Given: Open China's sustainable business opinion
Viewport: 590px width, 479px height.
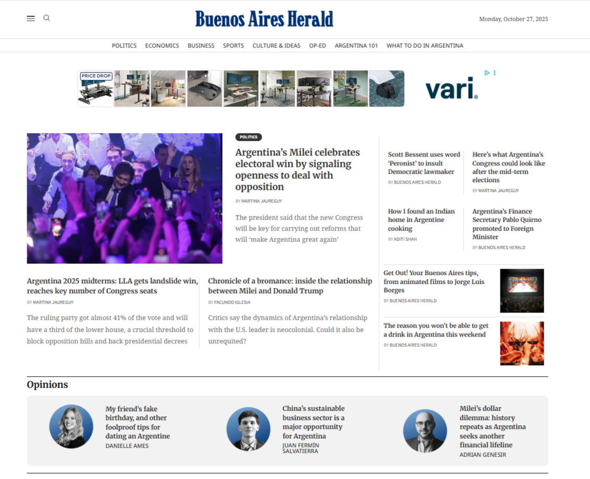Looking at the screenshot, I should 313,422.
